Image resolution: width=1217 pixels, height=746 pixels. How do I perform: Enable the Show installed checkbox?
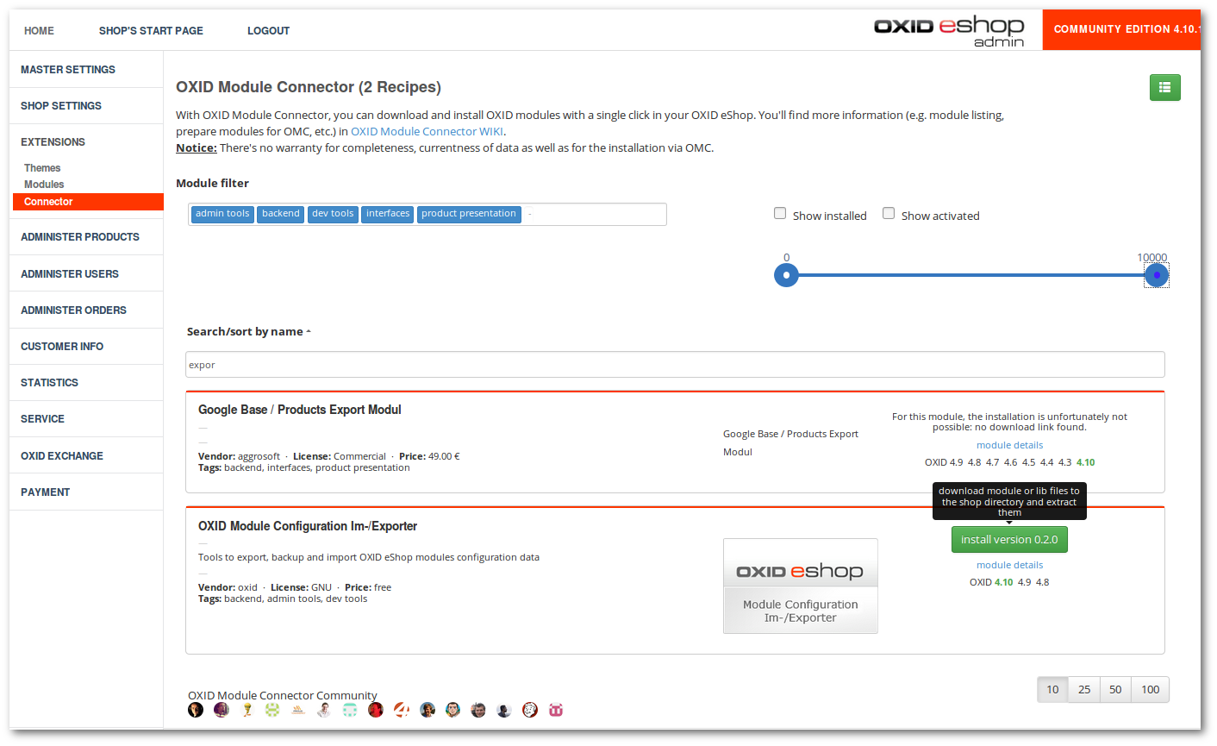click(x=780, y=213)
